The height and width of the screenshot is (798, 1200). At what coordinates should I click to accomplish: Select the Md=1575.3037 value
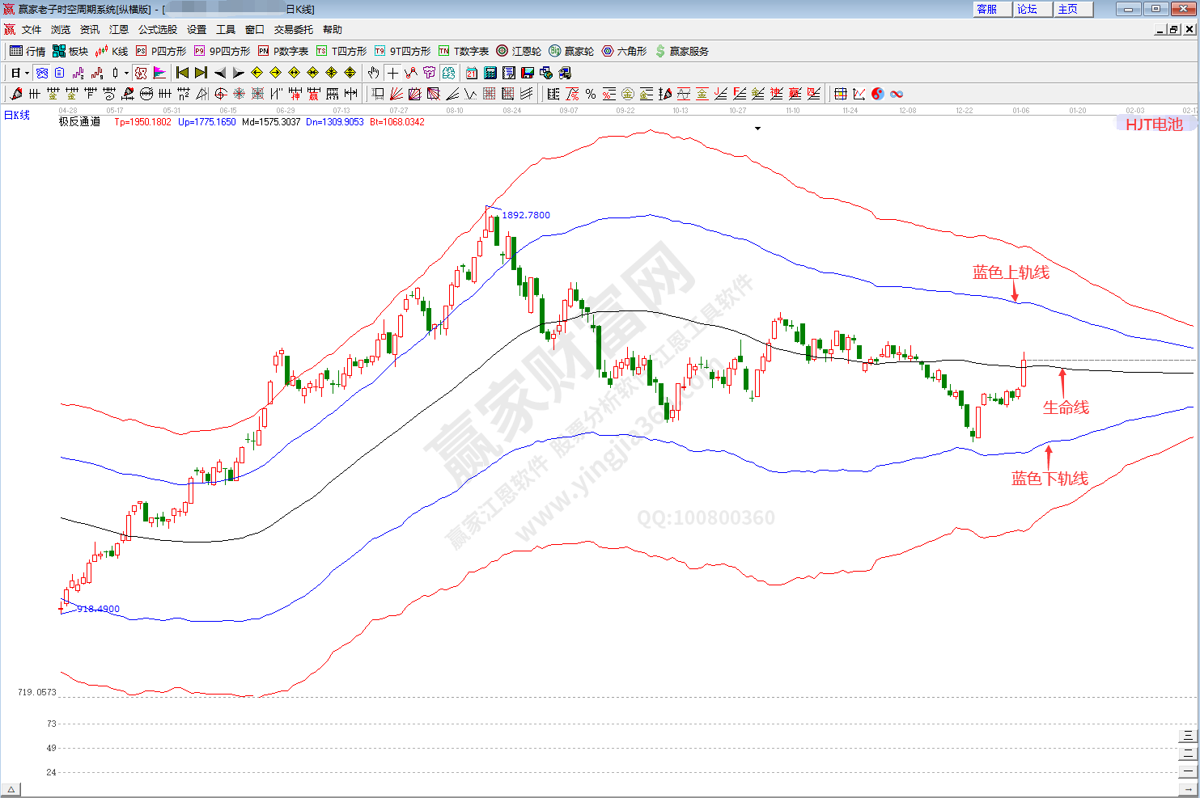(271, 122)
